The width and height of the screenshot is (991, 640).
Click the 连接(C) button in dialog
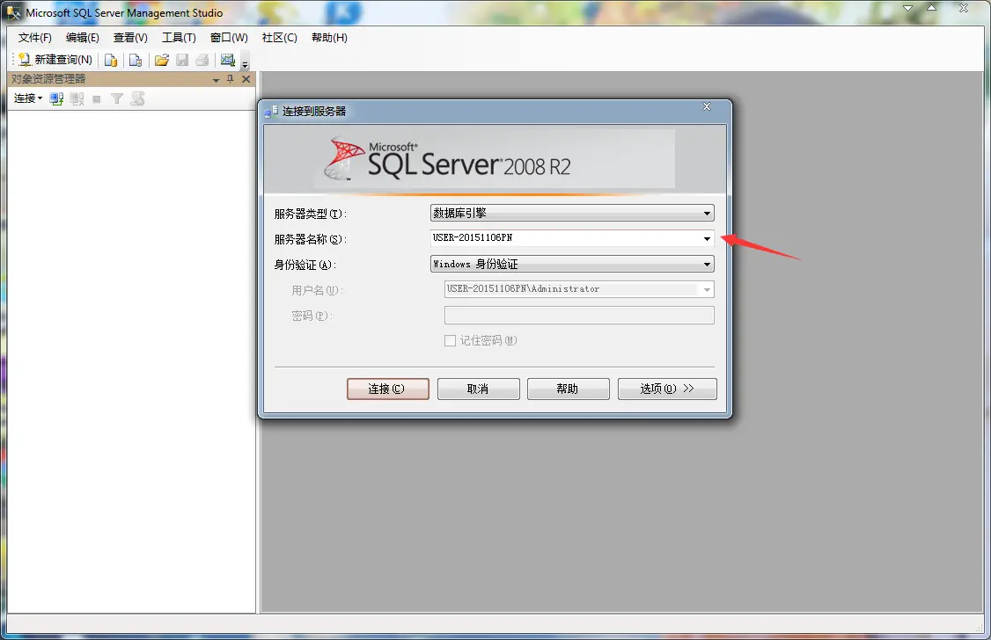click(387, 389)
